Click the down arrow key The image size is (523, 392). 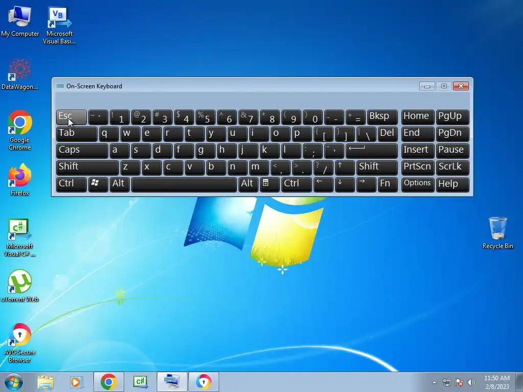[345, 184]
